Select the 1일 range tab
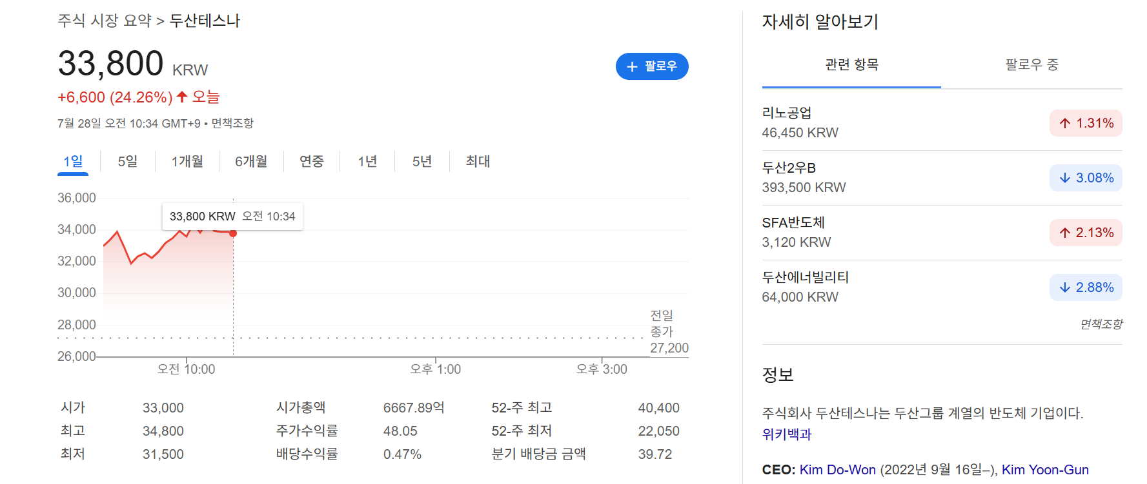Viewport: 1147px width, 484px height. point(73,161)
